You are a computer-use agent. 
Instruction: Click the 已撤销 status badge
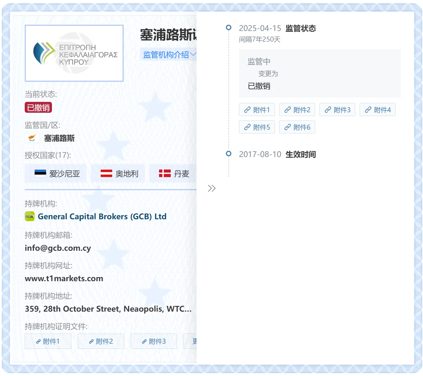[38, 108]
